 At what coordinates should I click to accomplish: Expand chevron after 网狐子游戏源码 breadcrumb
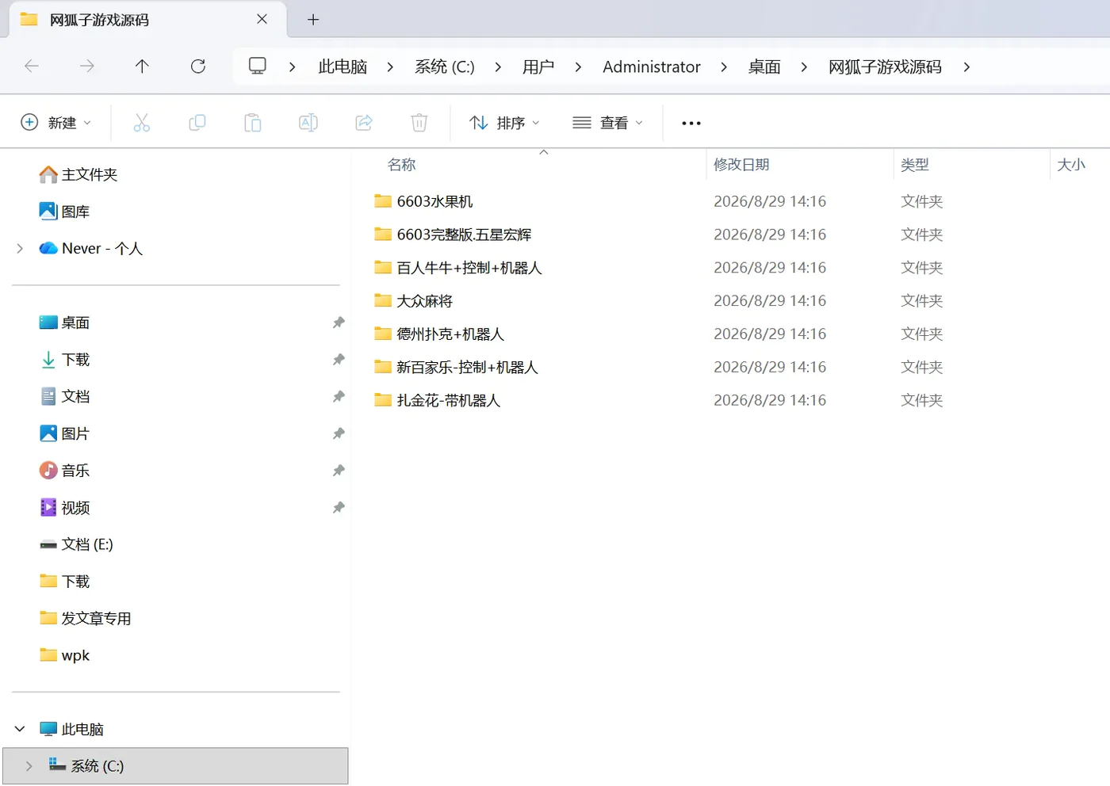(966, 67)
